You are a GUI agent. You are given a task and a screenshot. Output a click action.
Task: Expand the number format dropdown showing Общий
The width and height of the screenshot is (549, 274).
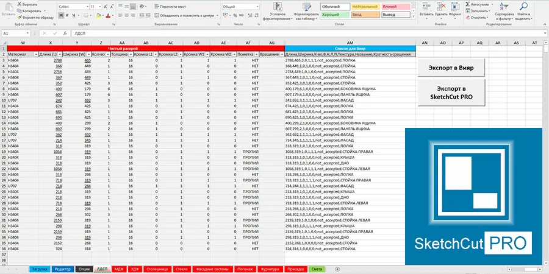(x=256, y=6)
